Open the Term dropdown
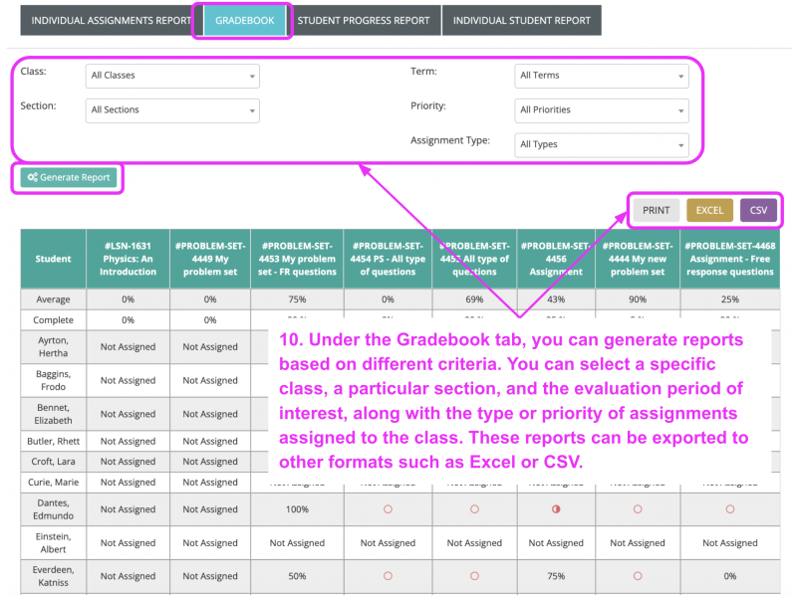The image size is (797, 595). [601, 76]
